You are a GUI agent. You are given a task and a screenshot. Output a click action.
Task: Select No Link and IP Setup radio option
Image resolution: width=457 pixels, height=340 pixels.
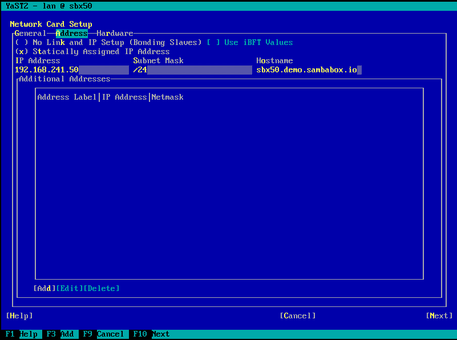point(108,43)
